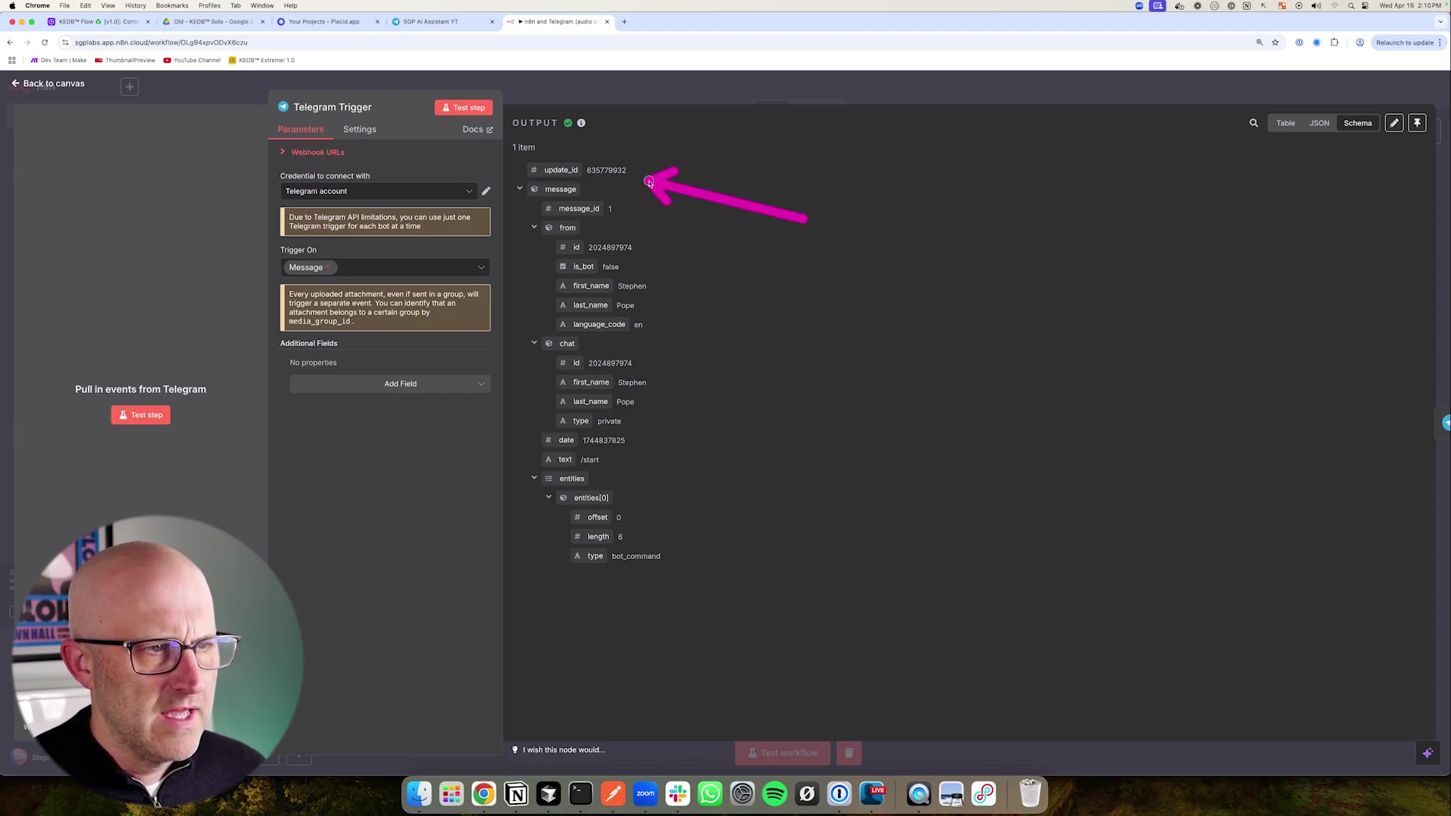
Task: Open the AI assistant sparkle icon
Action: 1427,753
